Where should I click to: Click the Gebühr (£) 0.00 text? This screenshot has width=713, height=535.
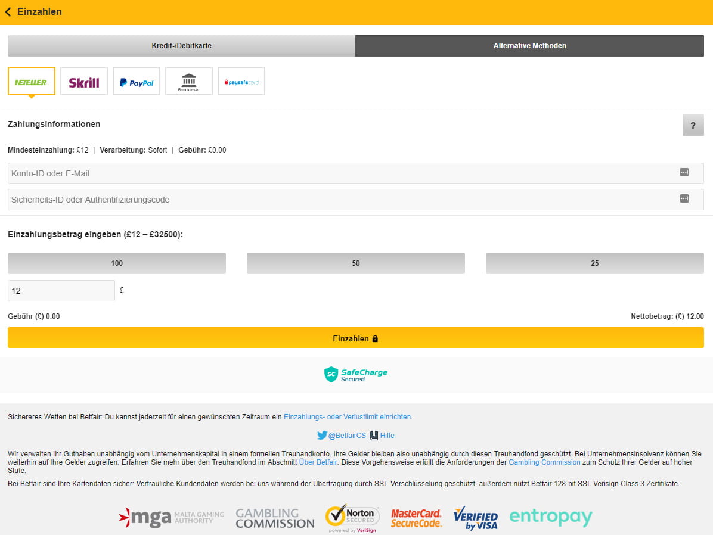click(33, 316)
